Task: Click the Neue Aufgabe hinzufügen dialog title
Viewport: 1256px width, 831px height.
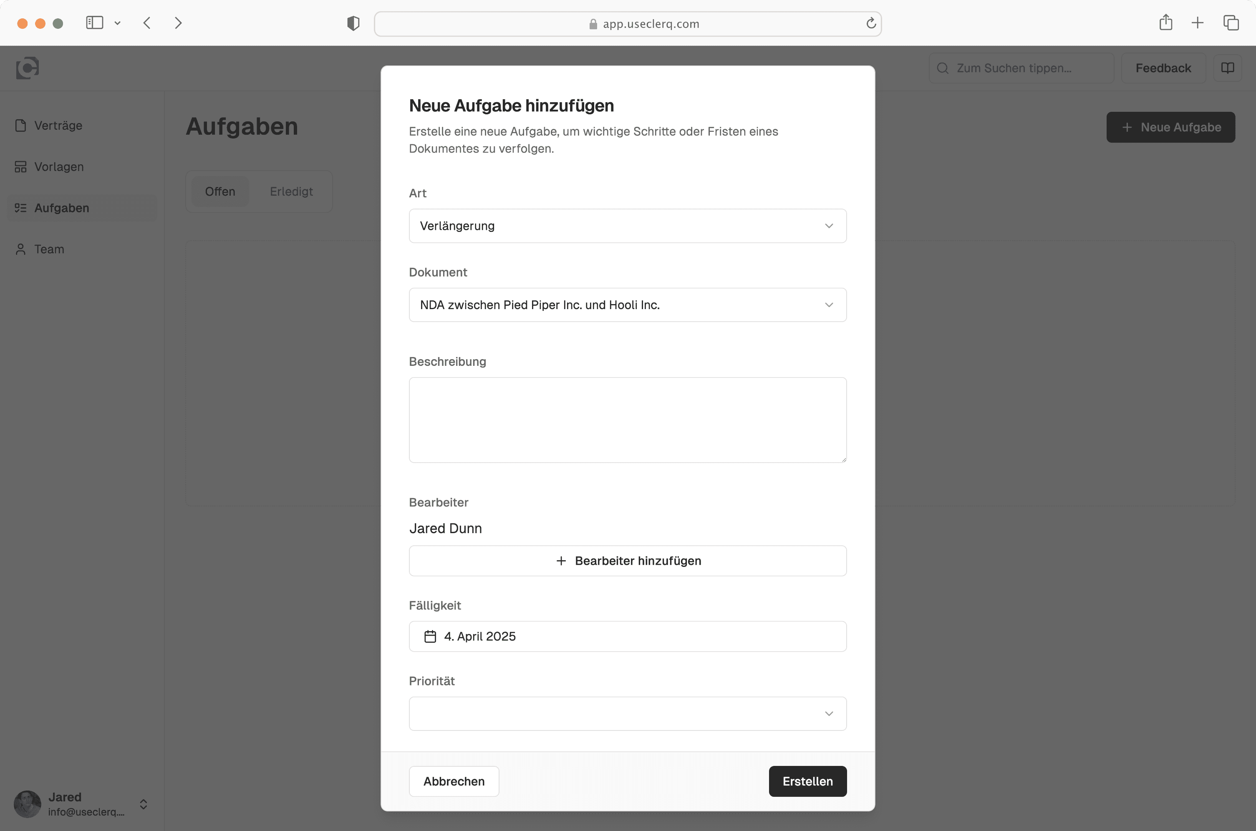Action: point(512,106)
